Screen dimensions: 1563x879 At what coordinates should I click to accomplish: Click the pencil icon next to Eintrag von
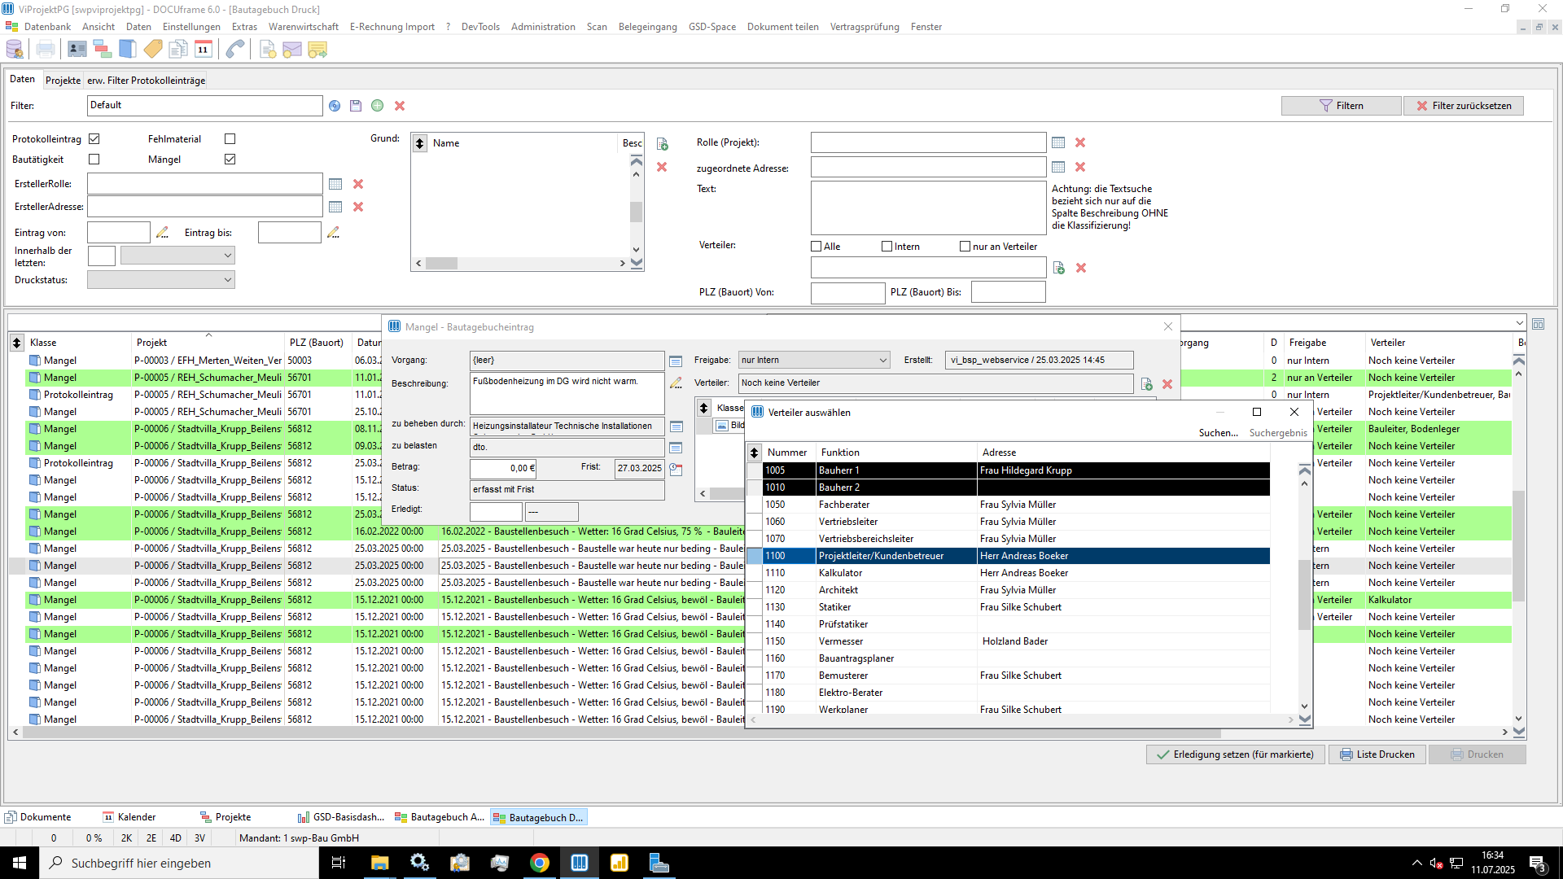[x=162, y=233]
